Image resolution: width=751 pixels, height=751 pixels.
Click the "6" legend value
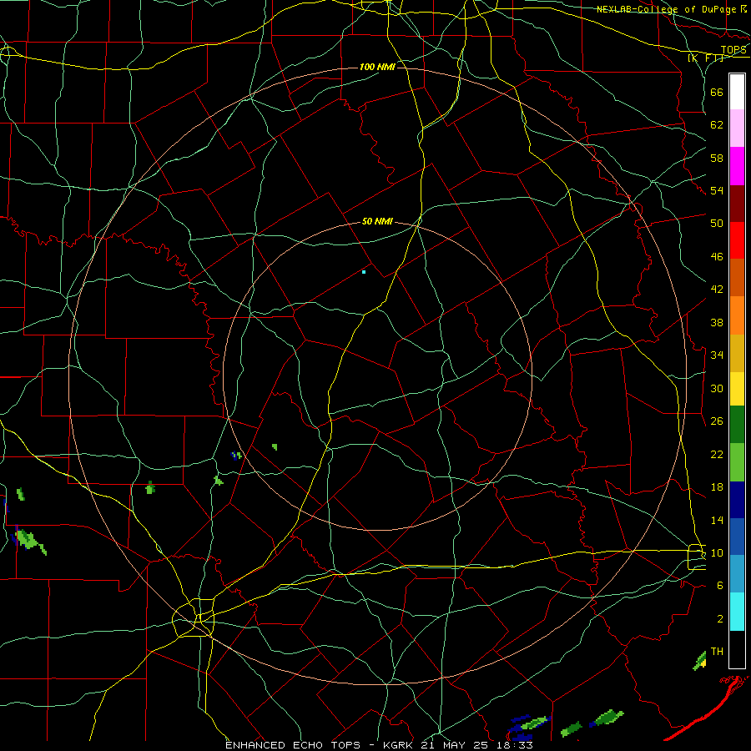720,585
